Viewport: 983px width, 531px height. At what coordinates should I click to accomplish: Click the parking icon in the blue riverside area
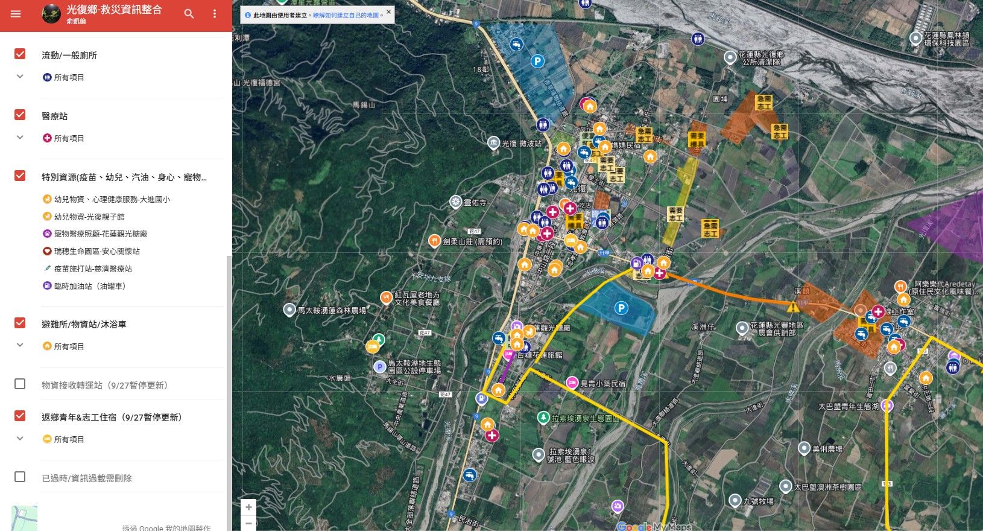621,308
